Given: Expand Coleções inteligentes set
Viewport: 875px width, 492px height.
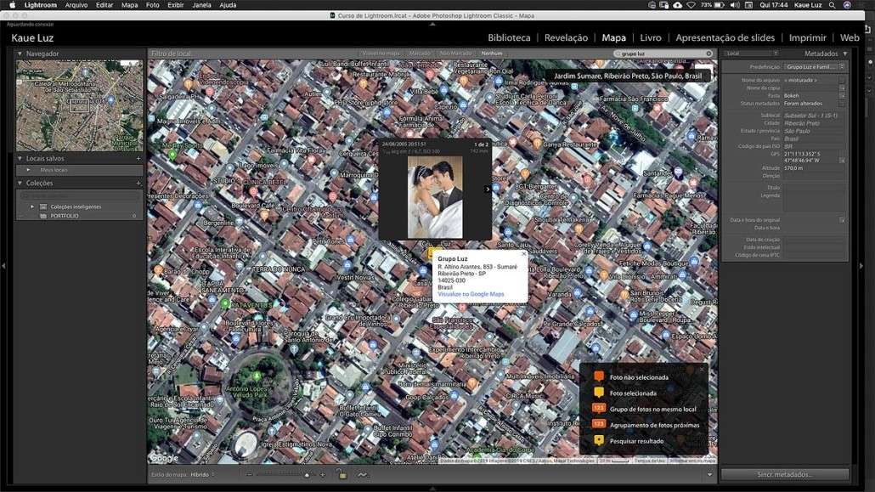Looking at the screenshot, I should (x=32, y=206).
